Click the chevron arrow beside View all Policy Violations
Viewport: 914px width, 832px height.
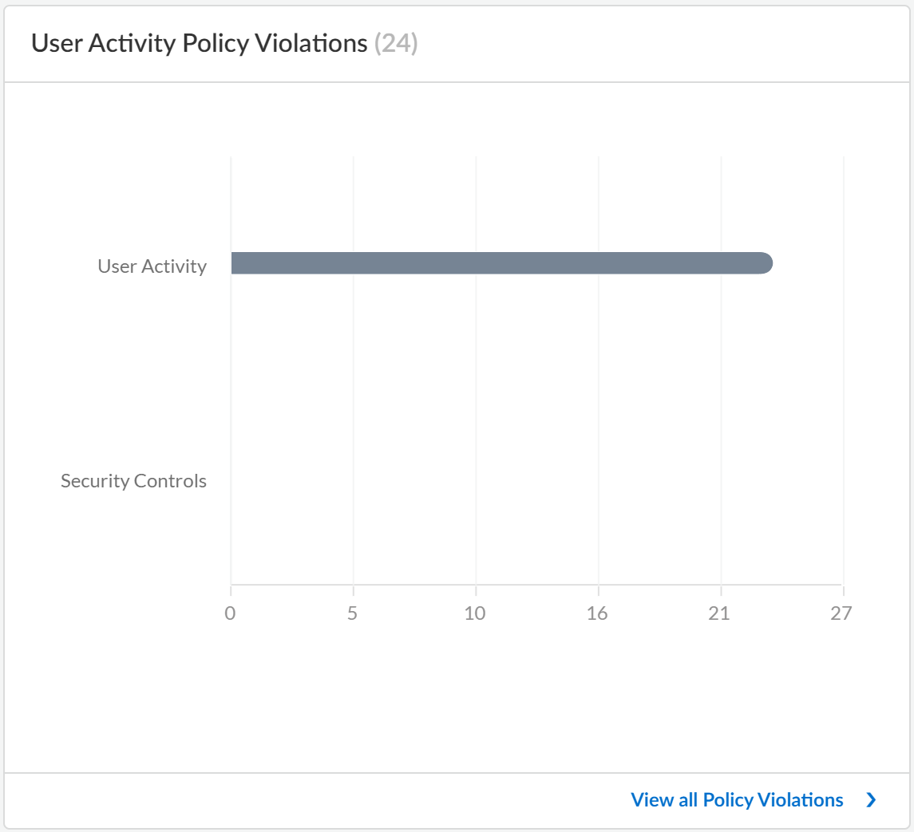coord(871,800)
